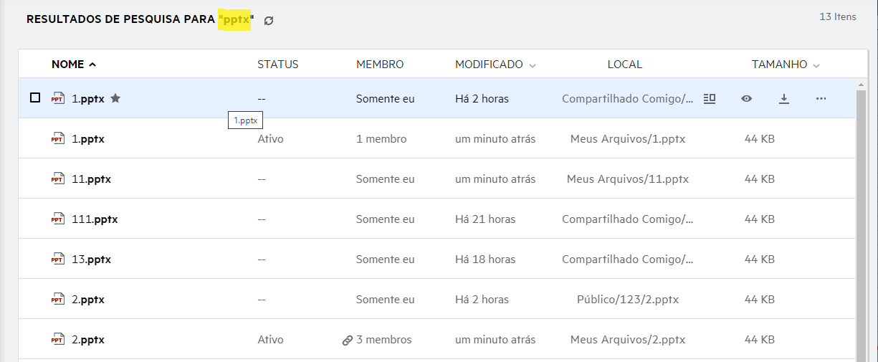Click the star icon beside 1.pptx
878x362 pixels.
pyautogui.click(x=115, y=99)
